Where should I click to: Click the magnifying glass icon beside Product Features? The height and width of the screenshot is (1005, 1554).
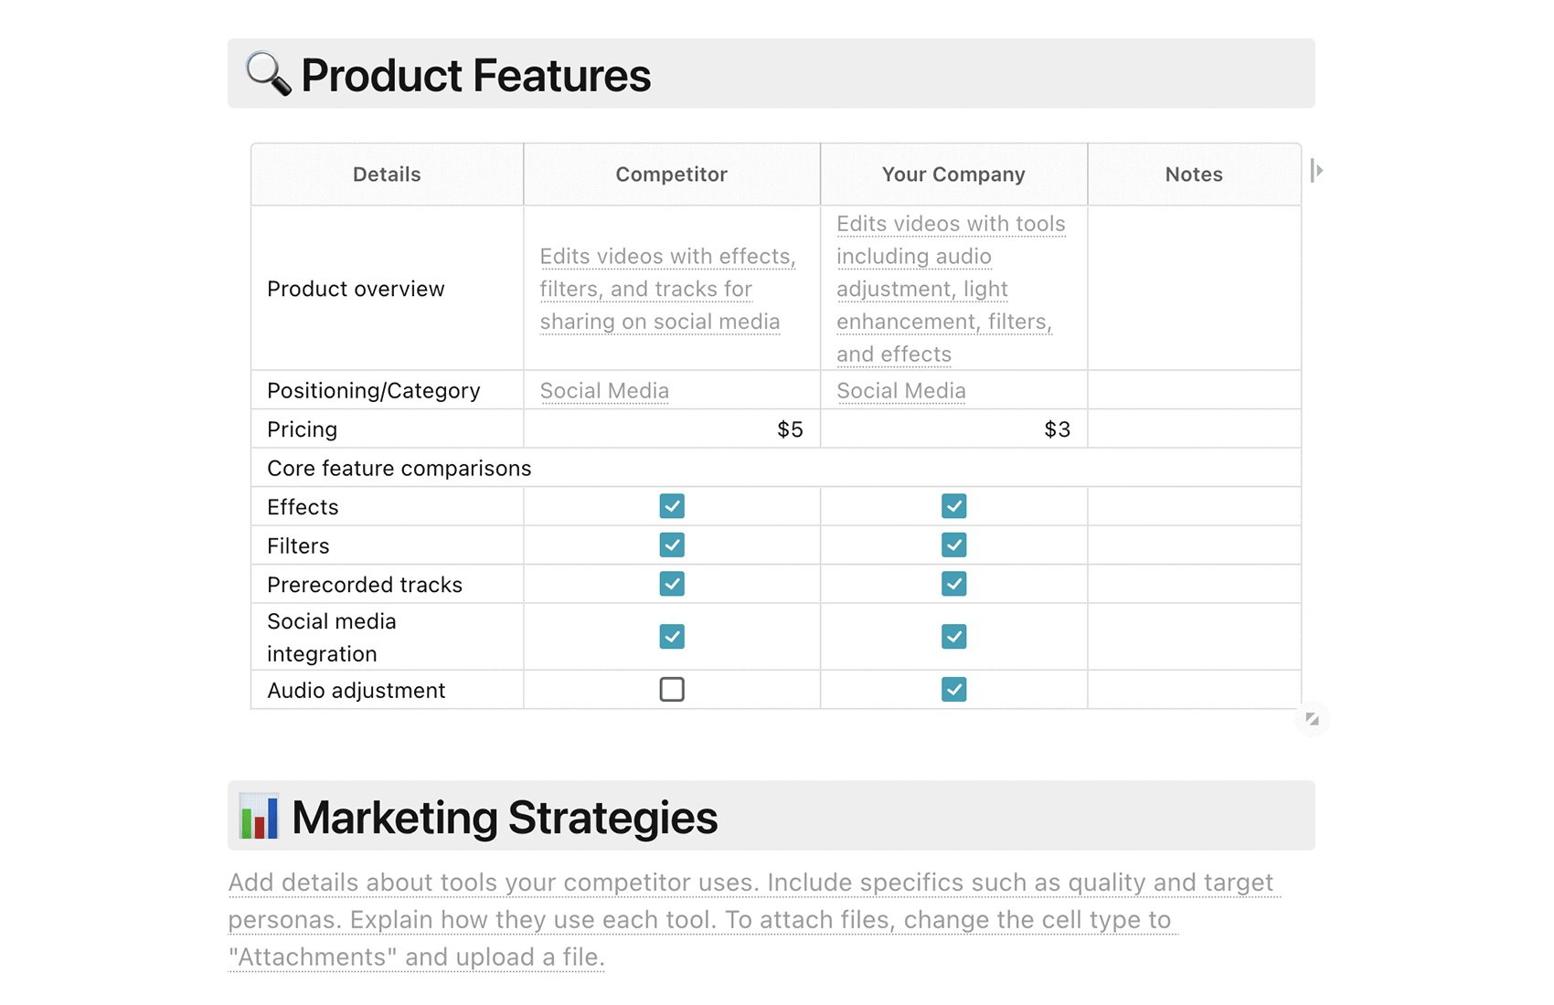point(269,74)
